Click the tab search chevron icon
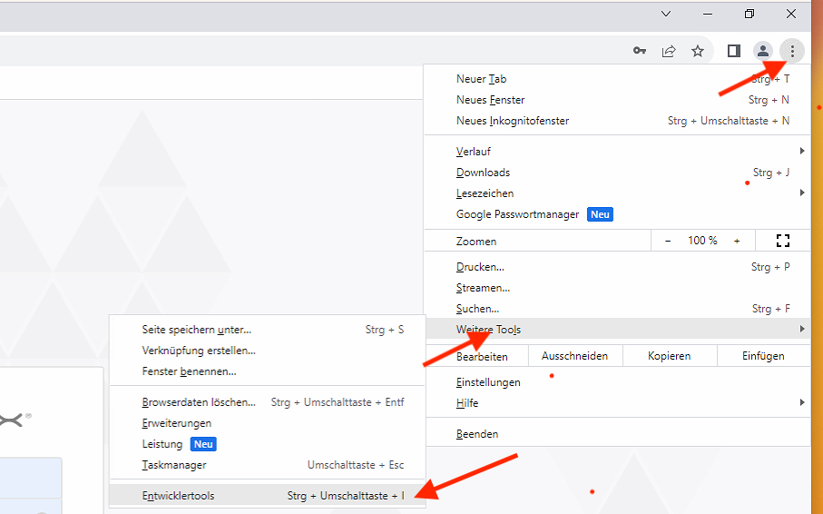The height and width of the screenshot is (514, 823). 666,14
